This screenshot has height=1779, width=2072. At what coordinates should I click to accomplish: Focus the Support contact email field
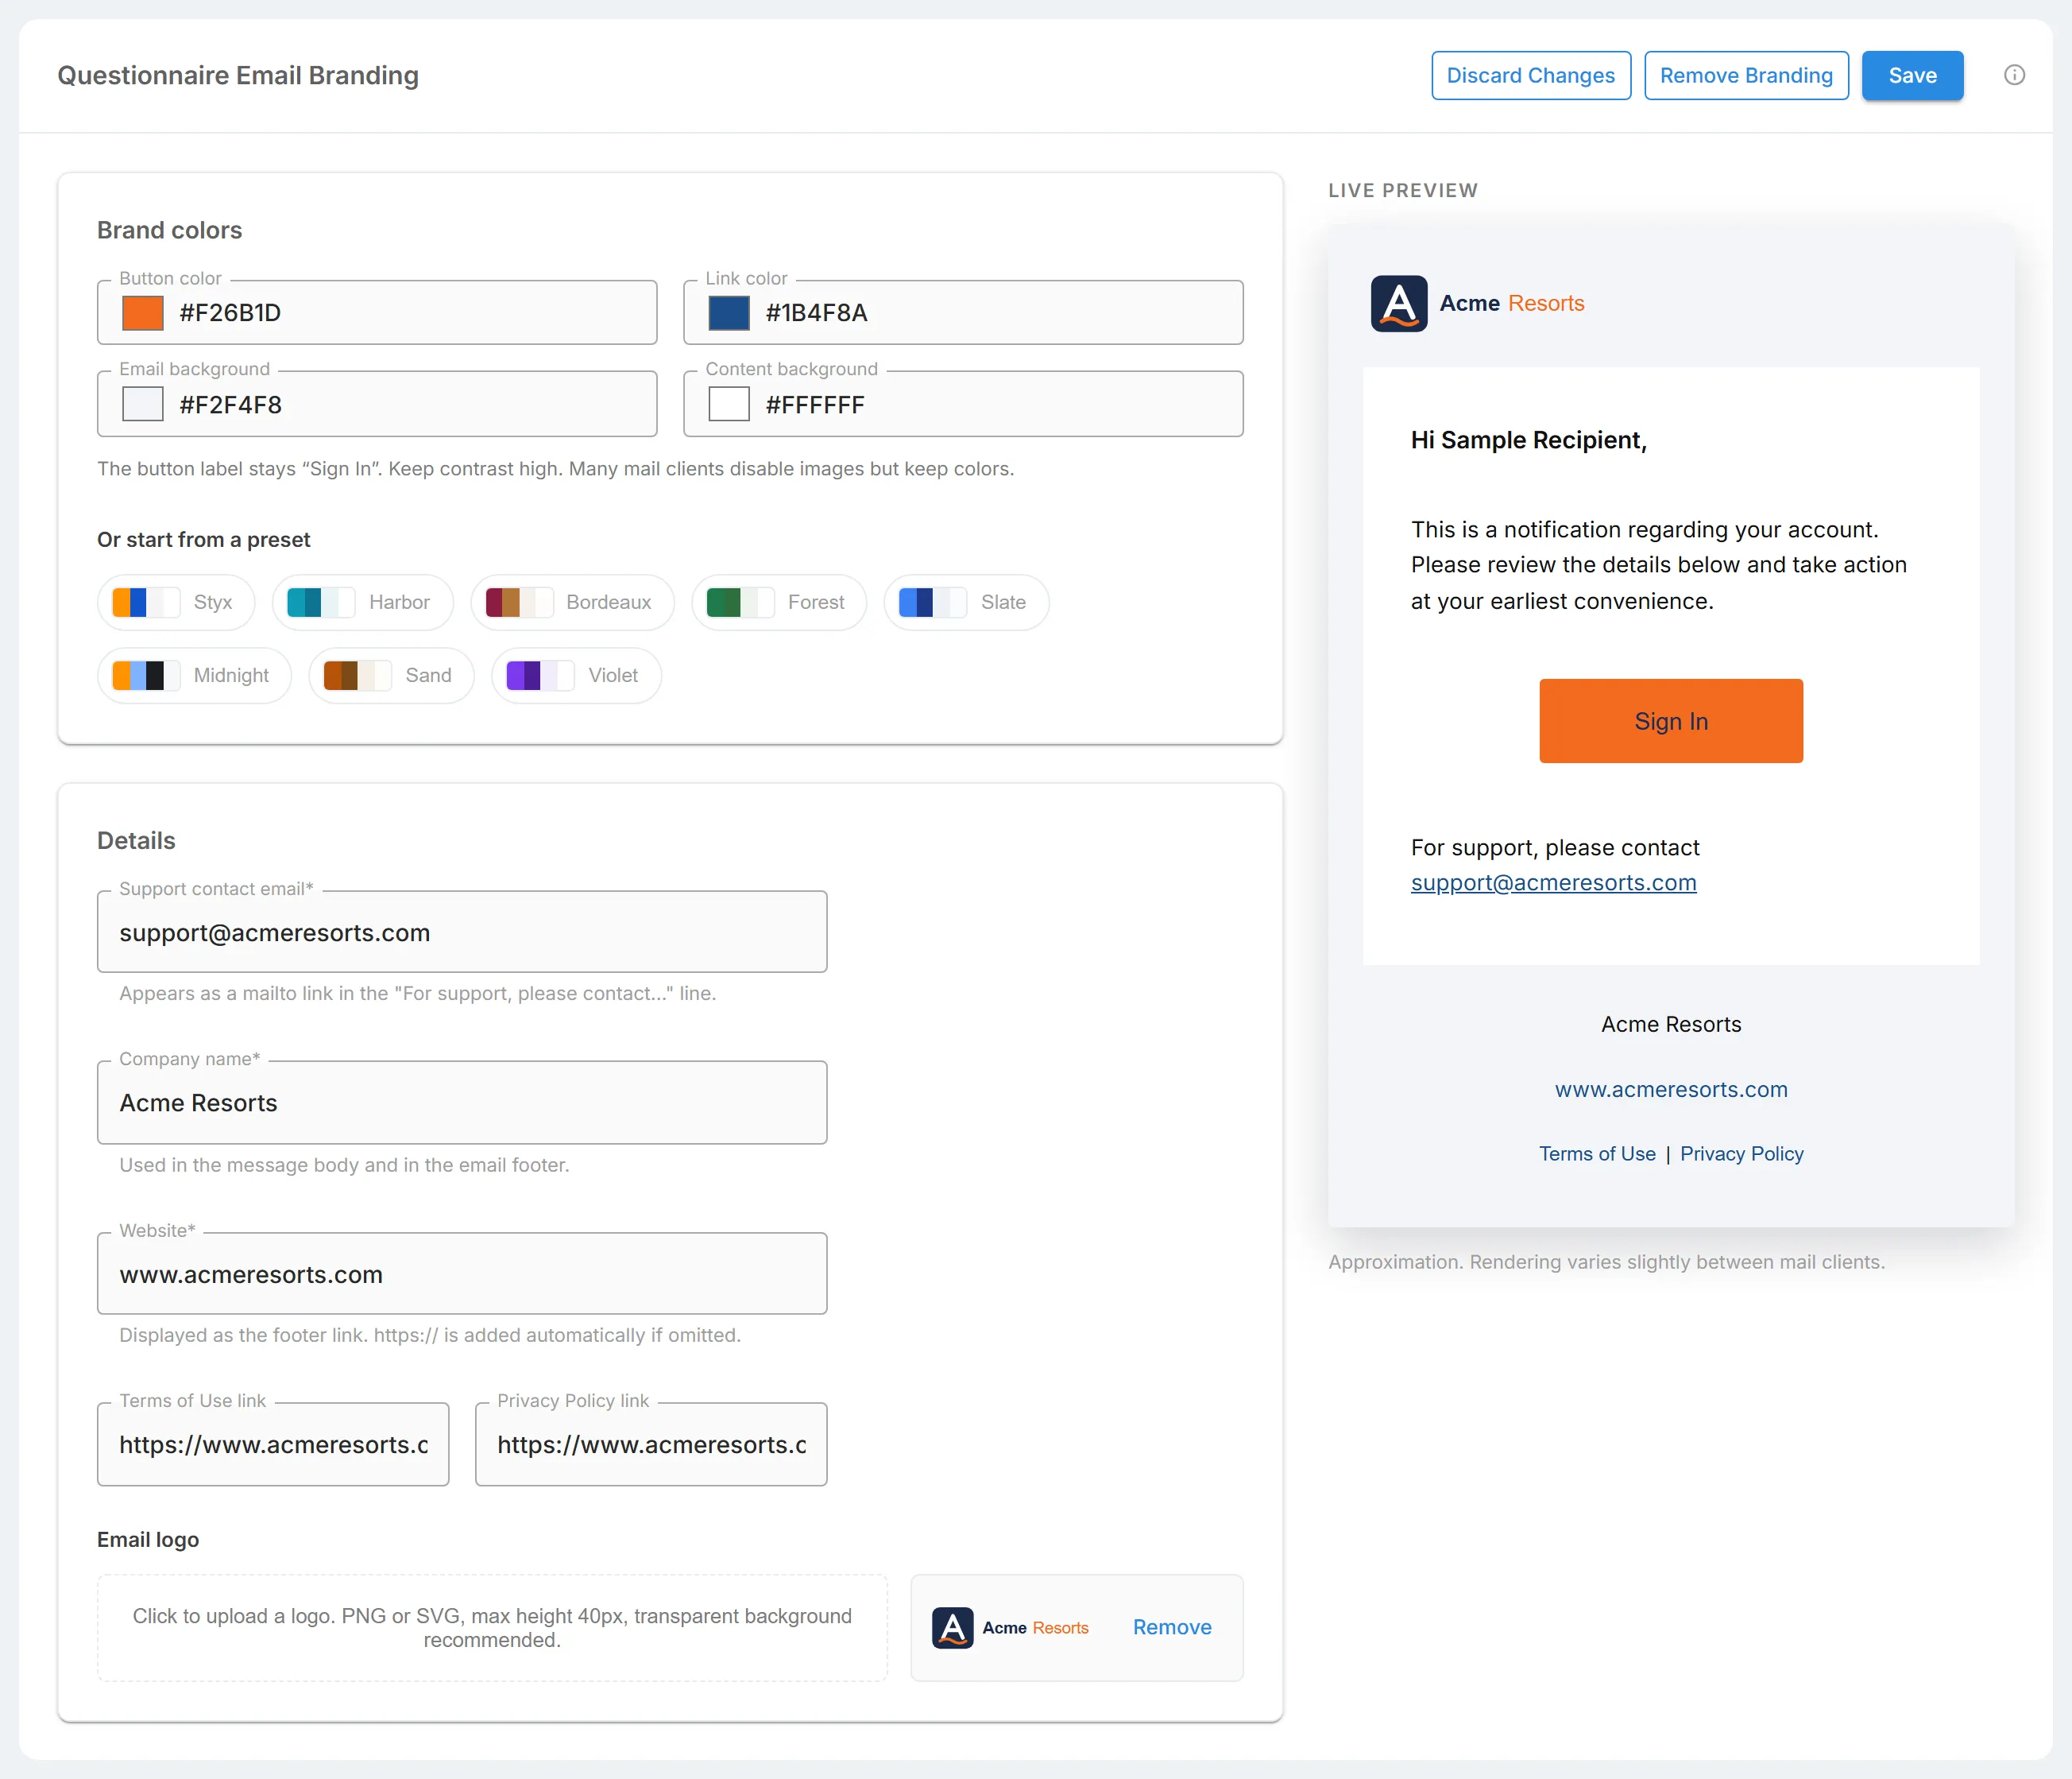pos(462,932)
